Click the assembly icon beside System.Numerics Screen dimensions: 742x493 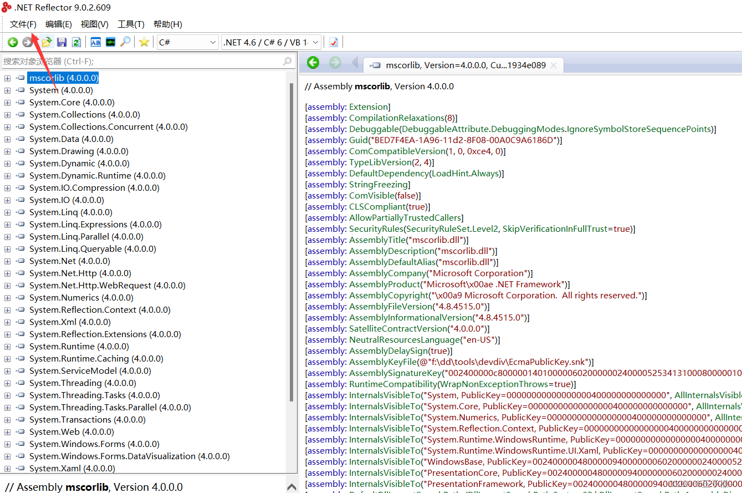coord(21,298)
